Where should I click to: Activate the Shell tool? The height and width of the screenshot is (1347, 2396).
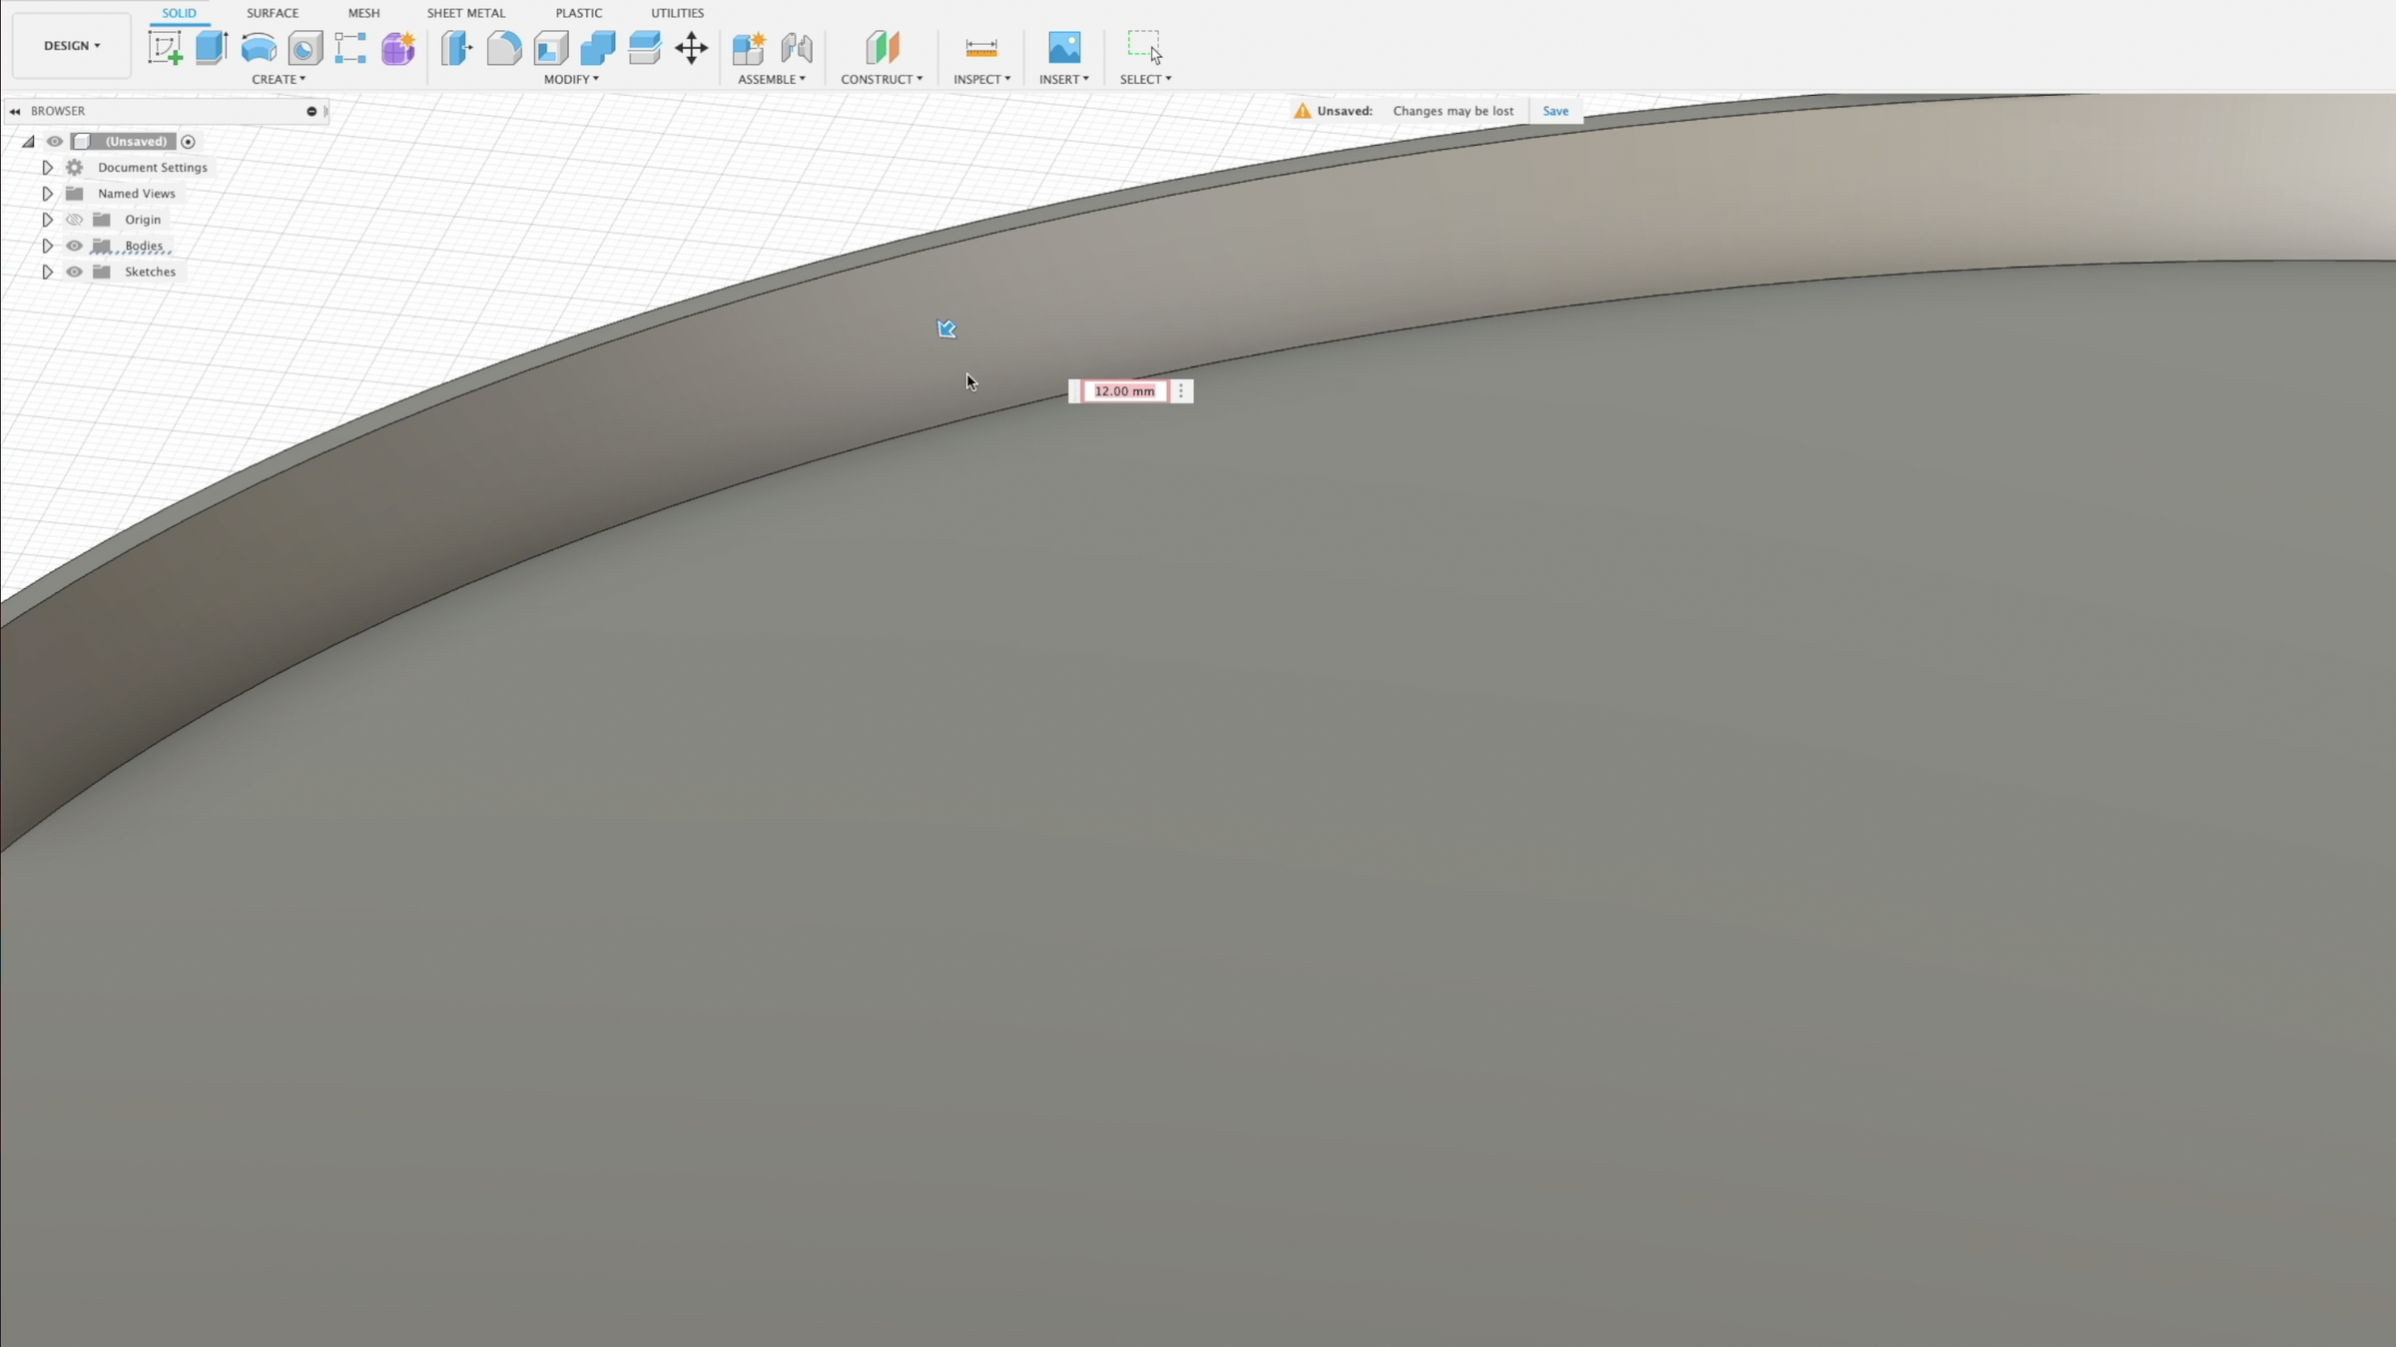click(550, 47)
